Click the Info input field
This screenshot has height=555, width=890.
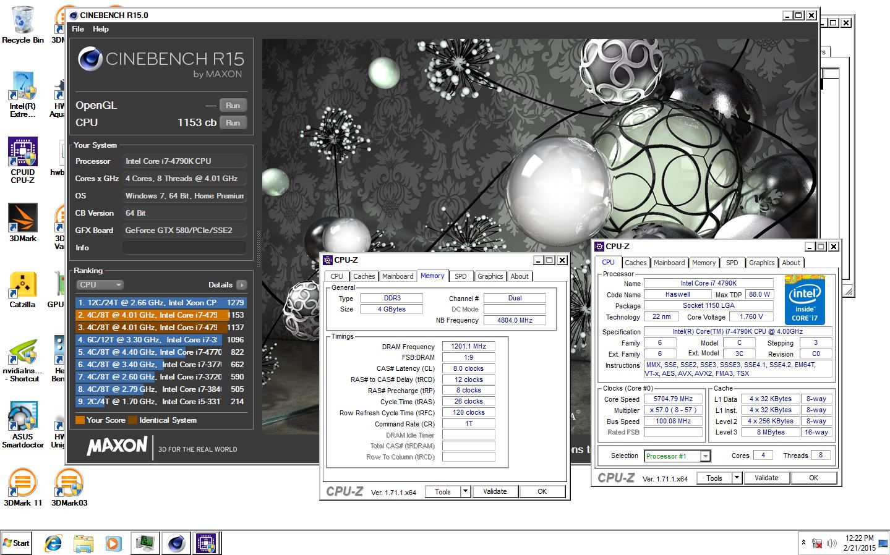point(184,247)
